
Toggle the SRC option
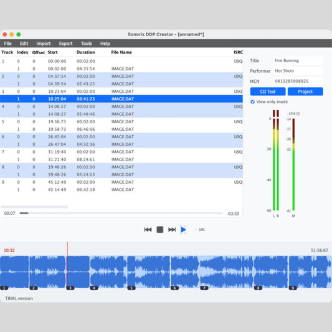200,230
